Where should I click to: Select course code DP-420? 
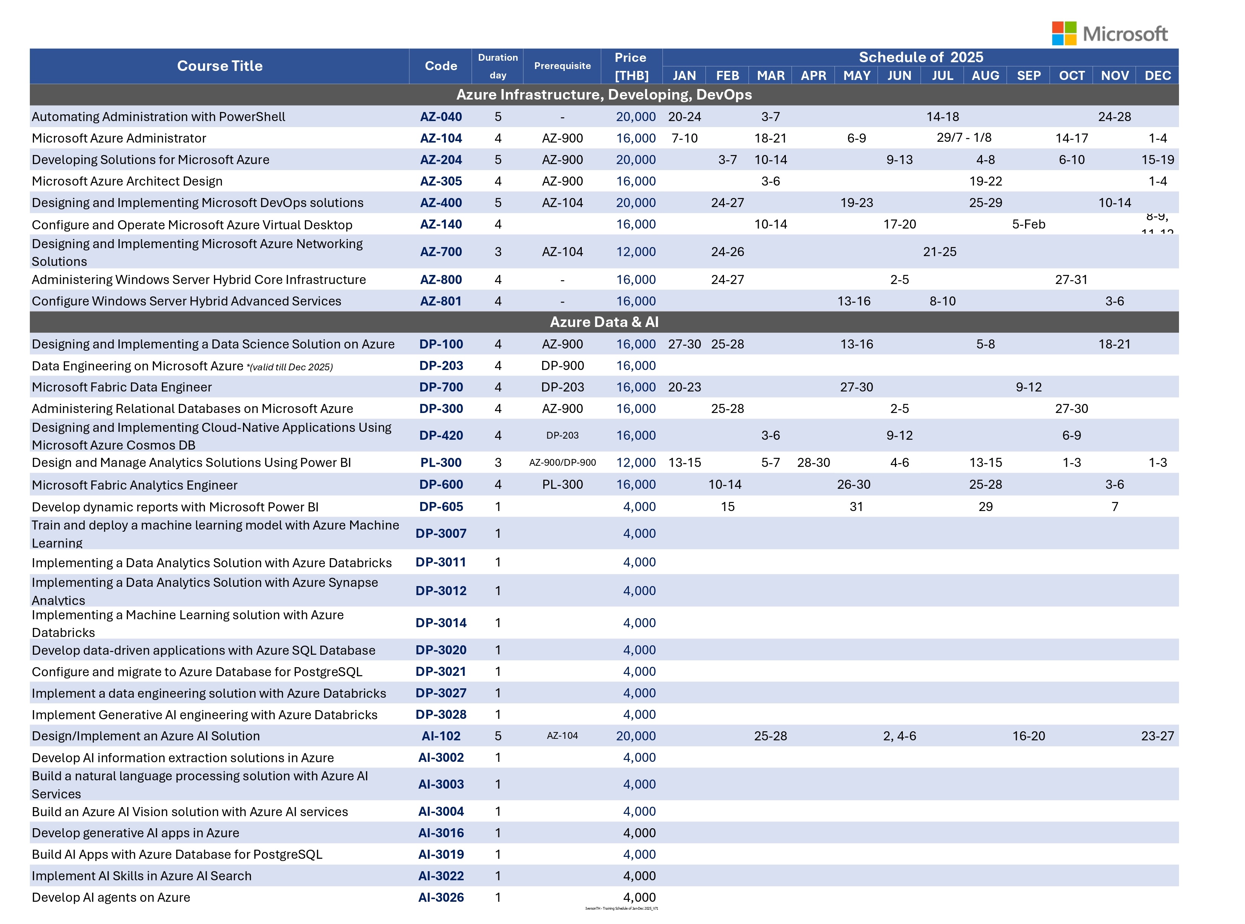[441, 436]
